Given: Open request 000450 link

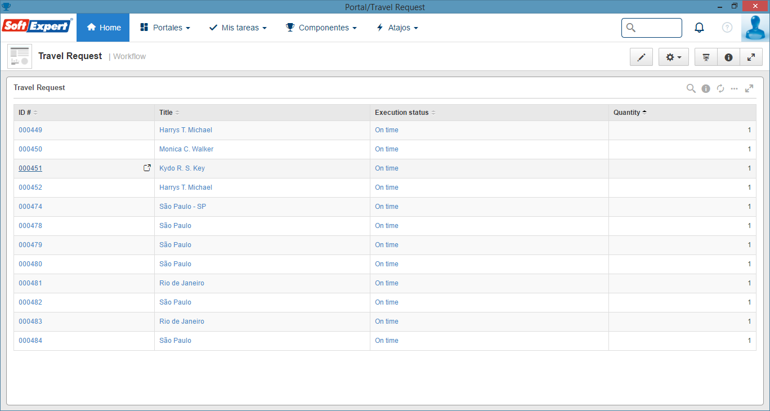Looking at the screenshot, I should point(30,149).
